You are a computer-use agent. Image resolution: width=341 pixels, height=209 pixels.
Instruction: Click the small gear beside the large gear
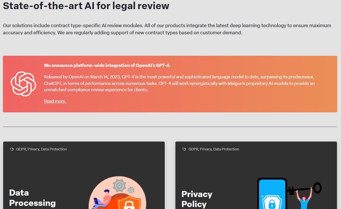pyautogui.click(x=131, y=190)
